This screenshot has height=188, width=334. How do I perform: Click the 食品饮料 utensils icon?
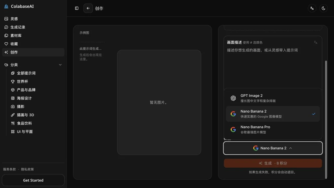pyautogui.click(x=13, y=123)
